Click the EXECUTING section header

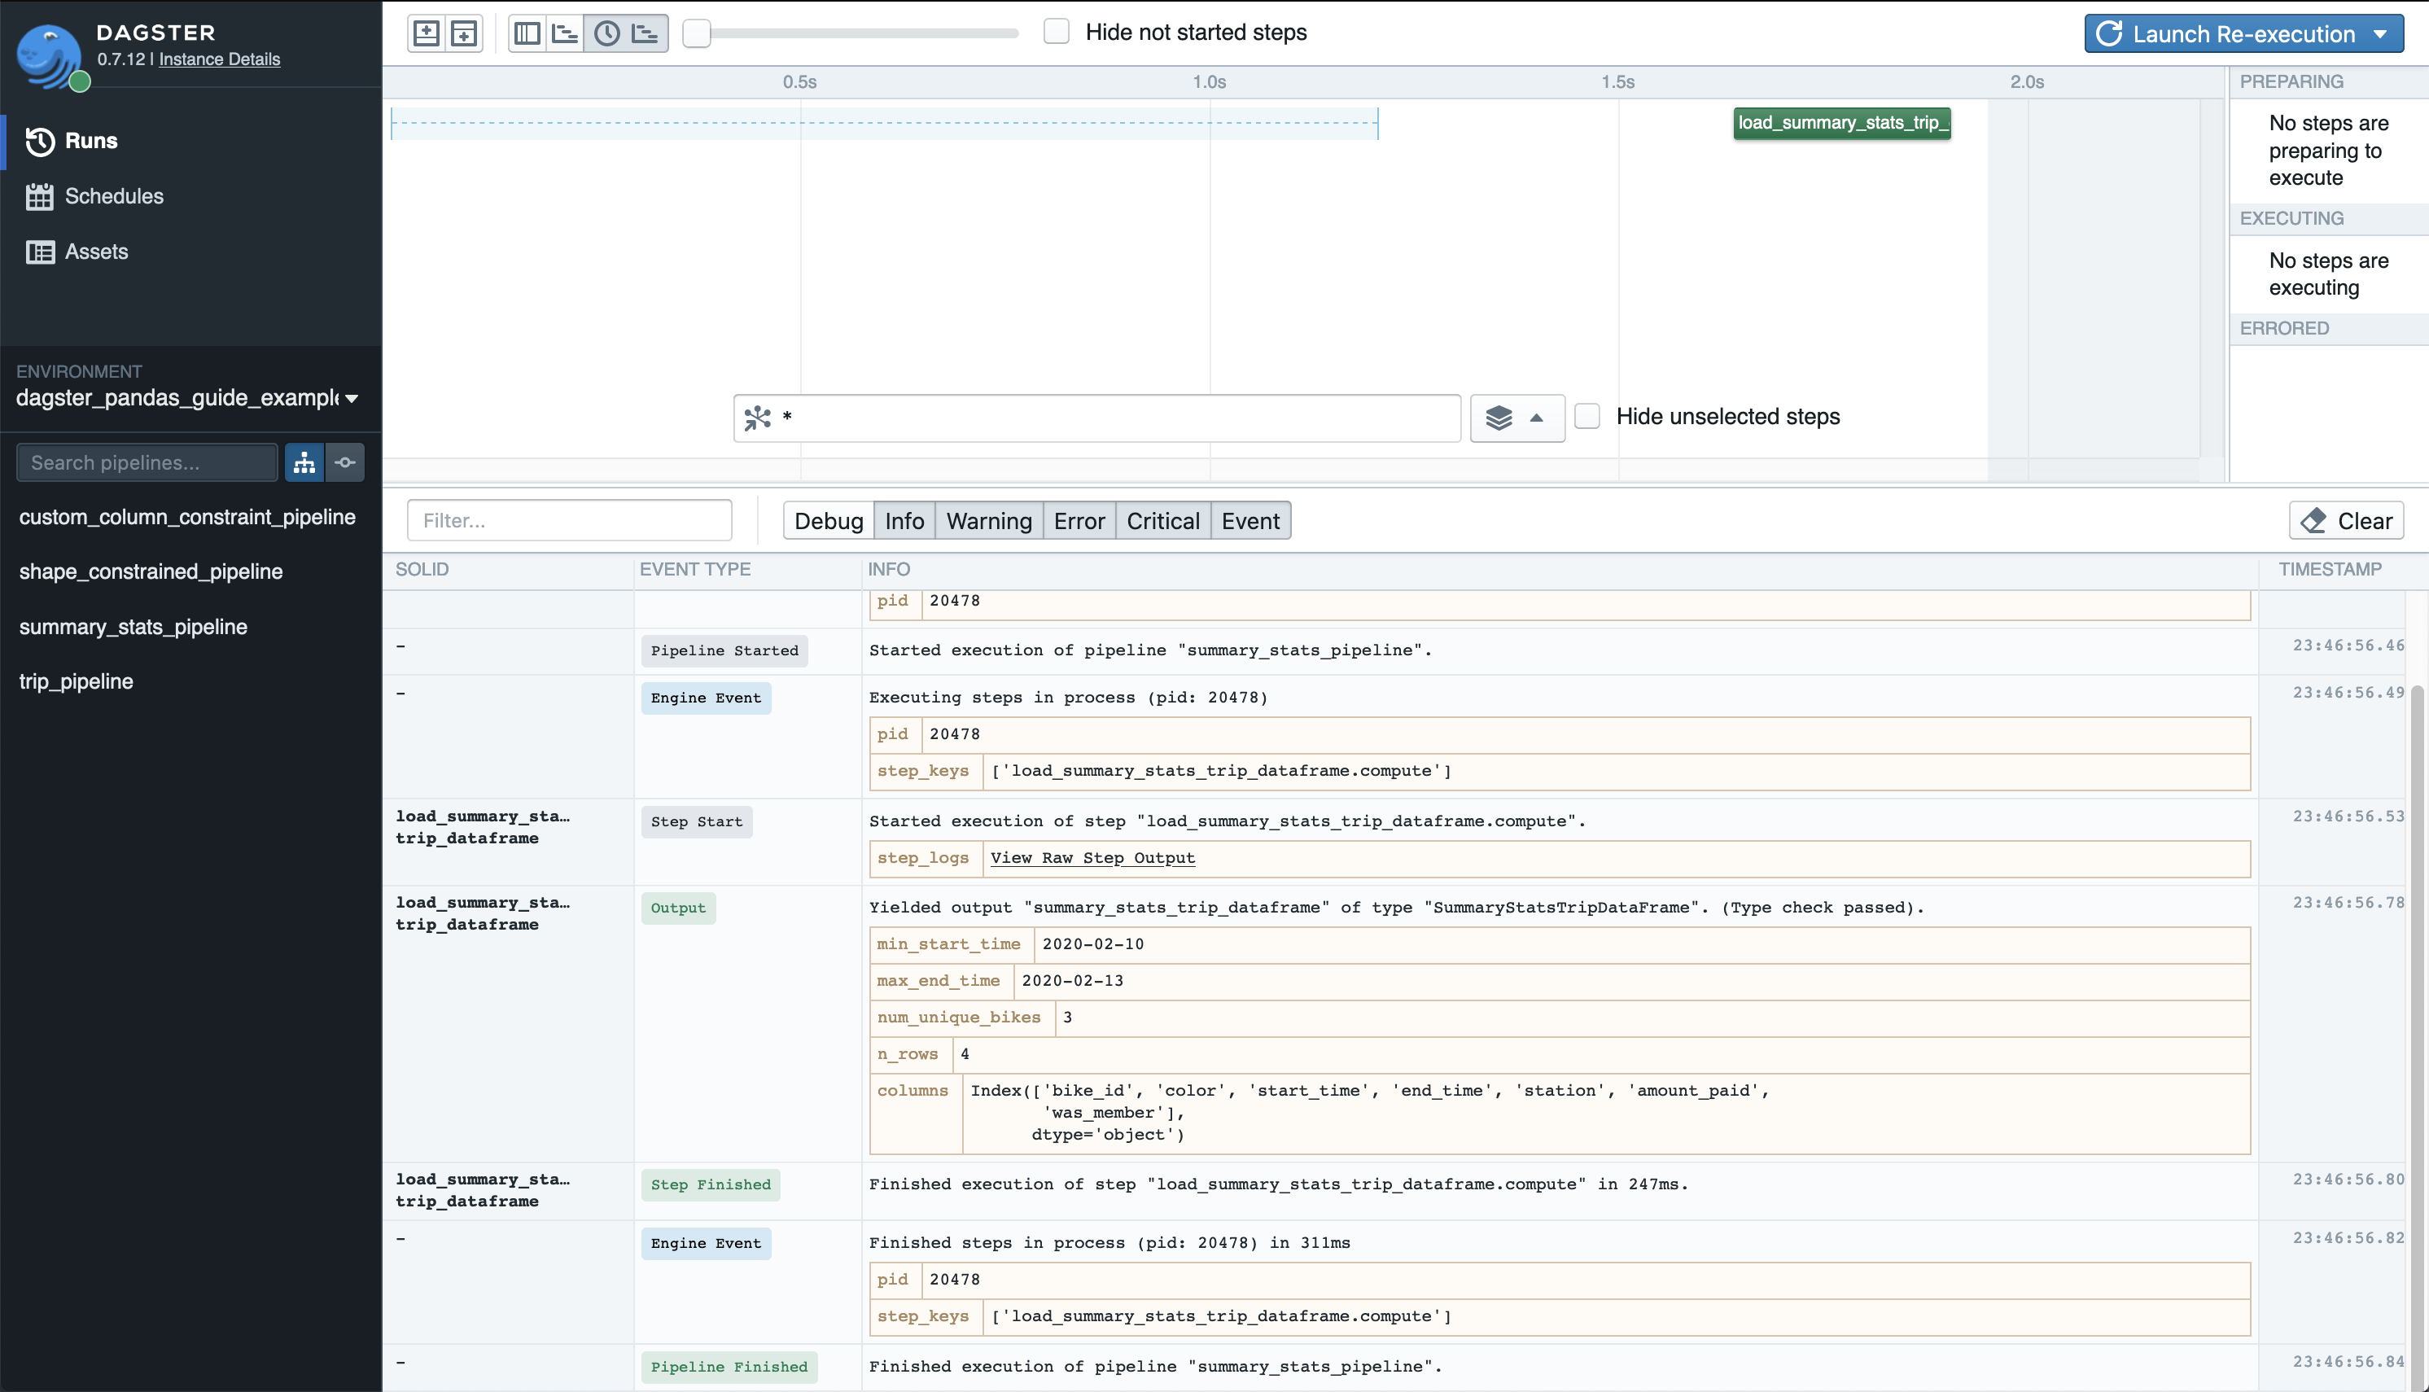point(2291,219)
